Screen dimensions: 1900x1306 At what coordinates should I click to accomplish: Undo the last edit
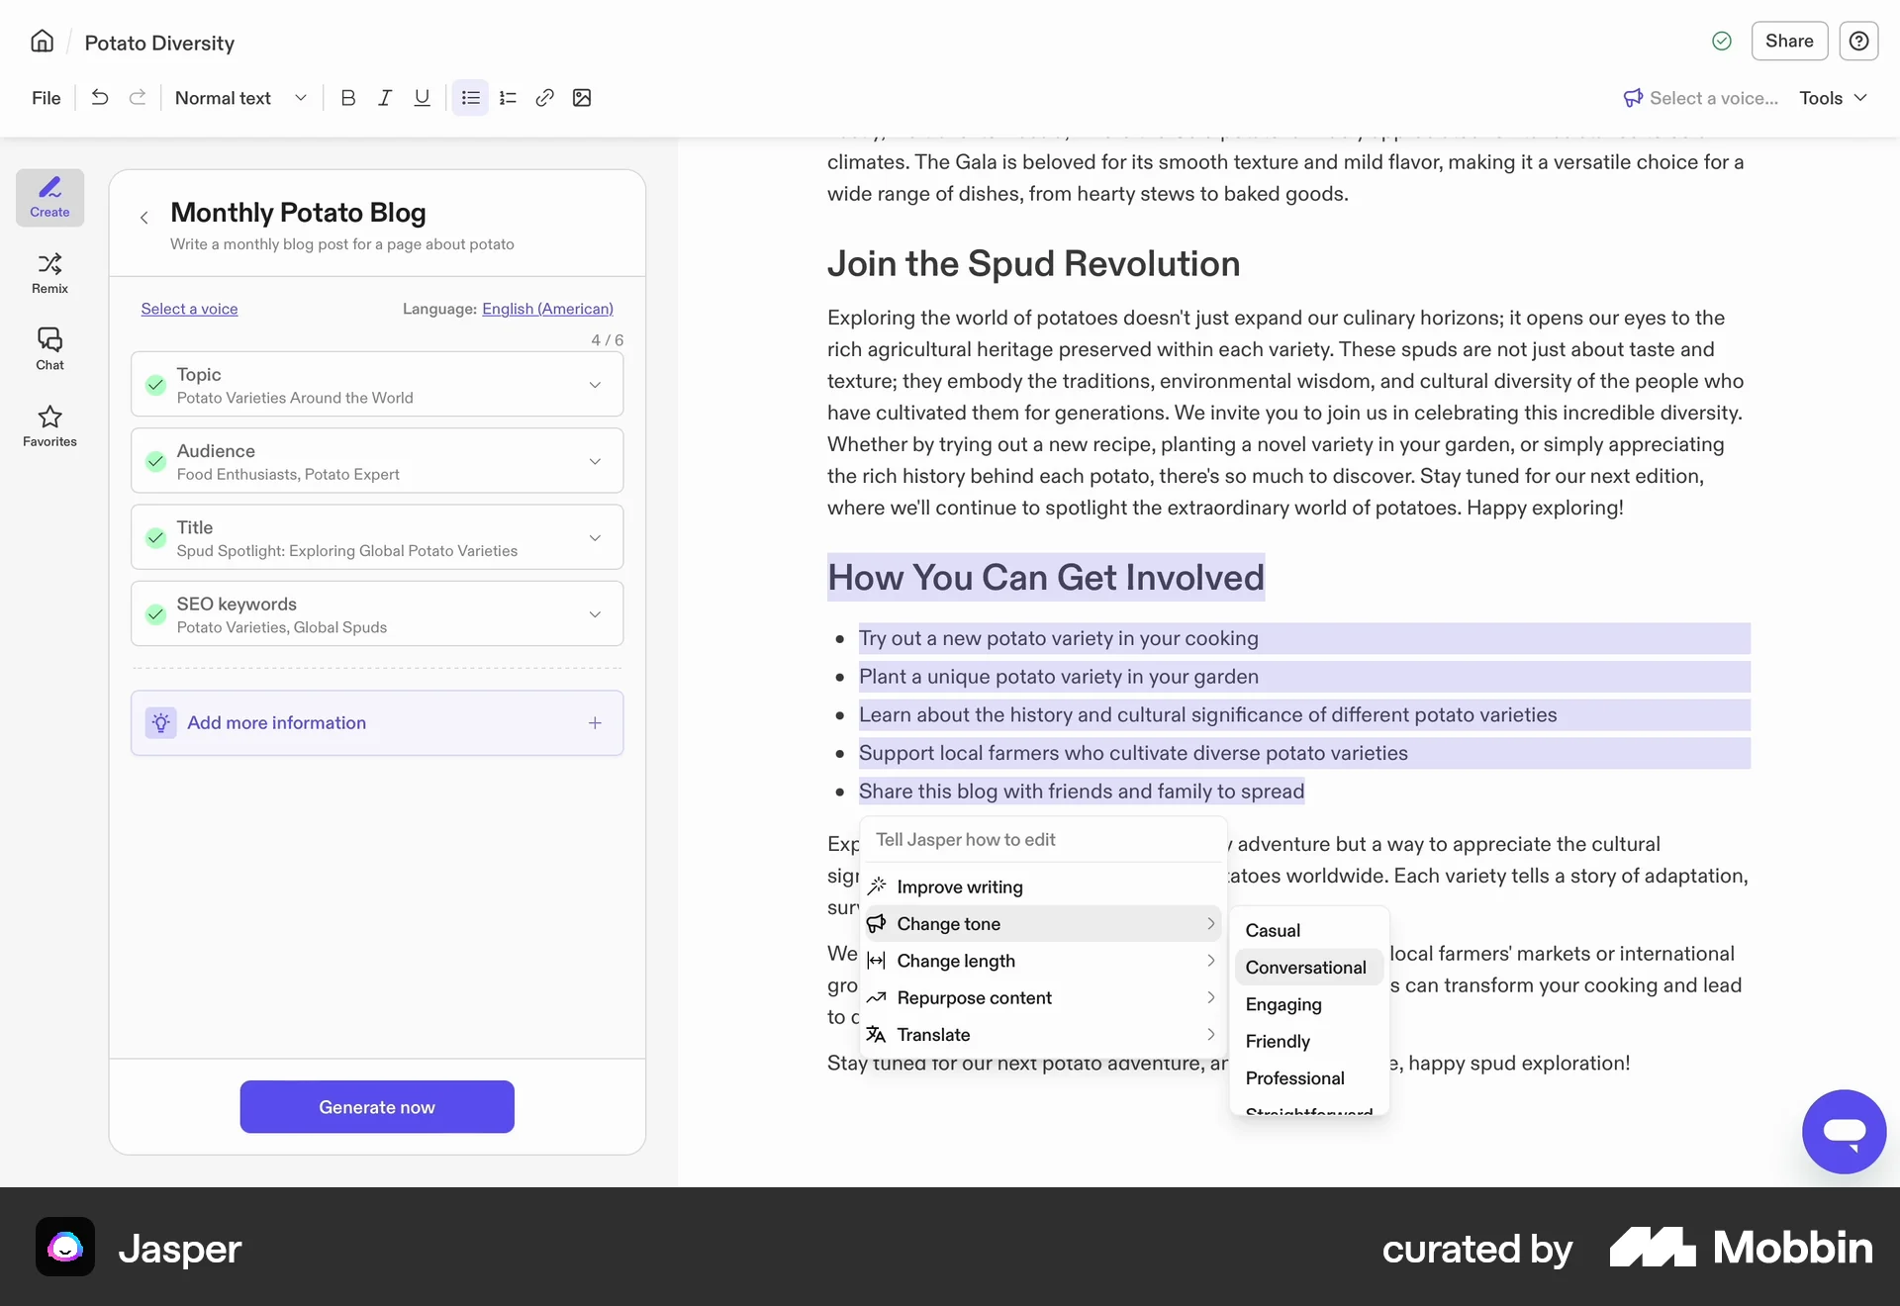coord(99,97)
